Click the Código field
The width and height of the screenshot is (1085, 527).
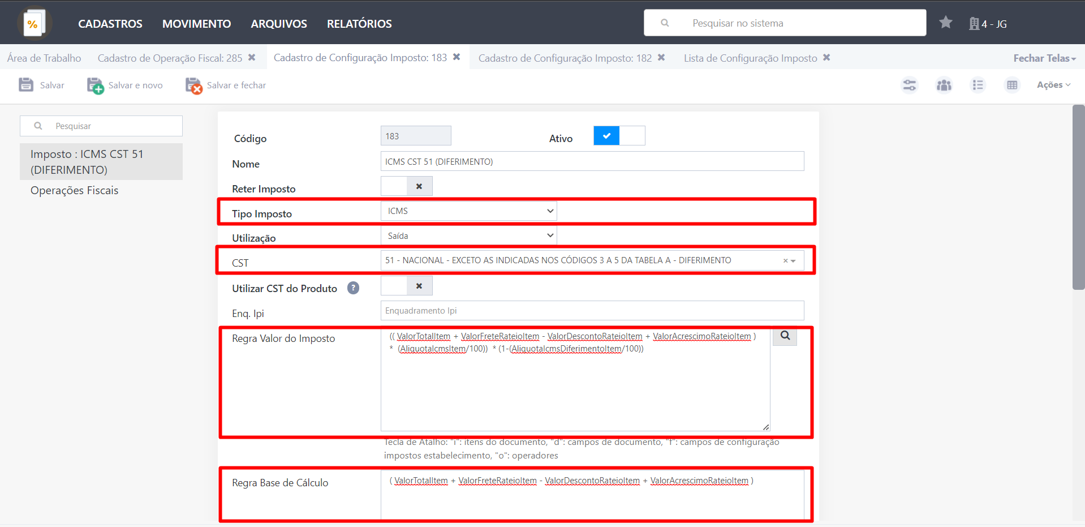click(416, 136)
